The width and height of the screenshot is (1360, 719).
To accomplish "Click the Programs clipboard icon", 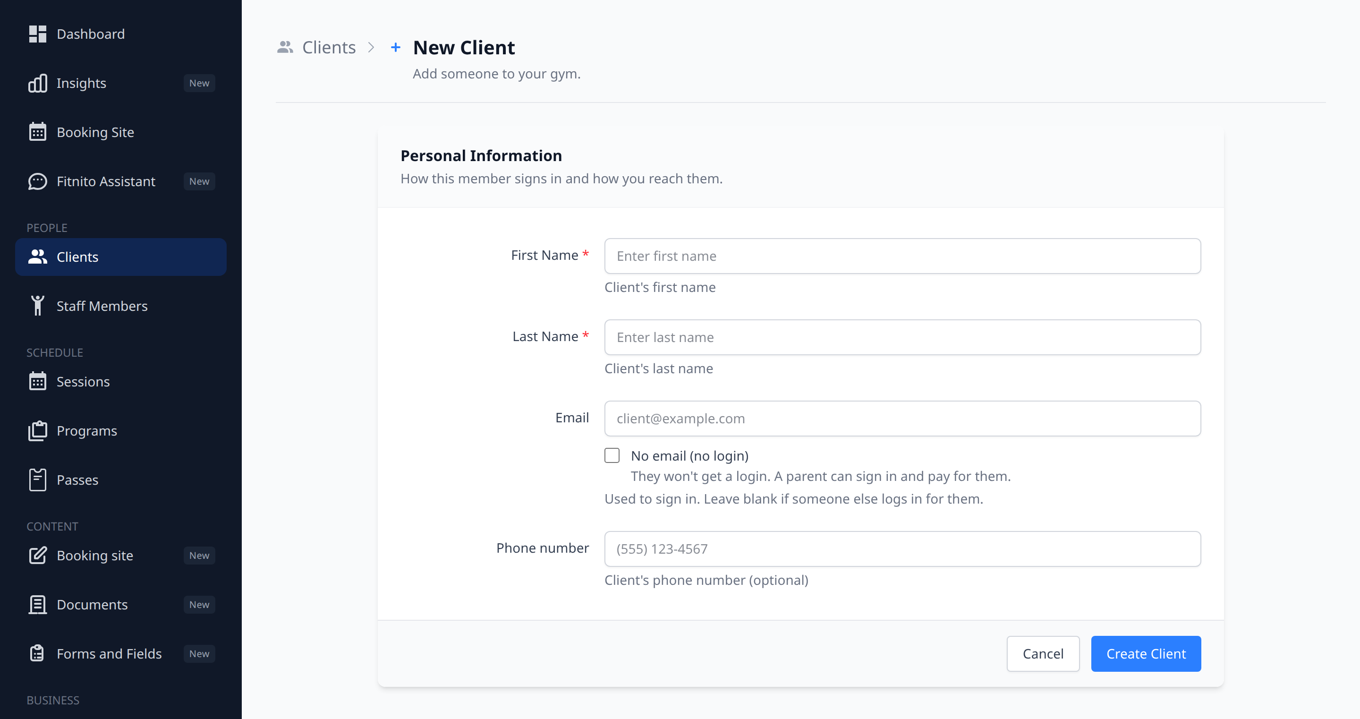I will coord(37,430).
